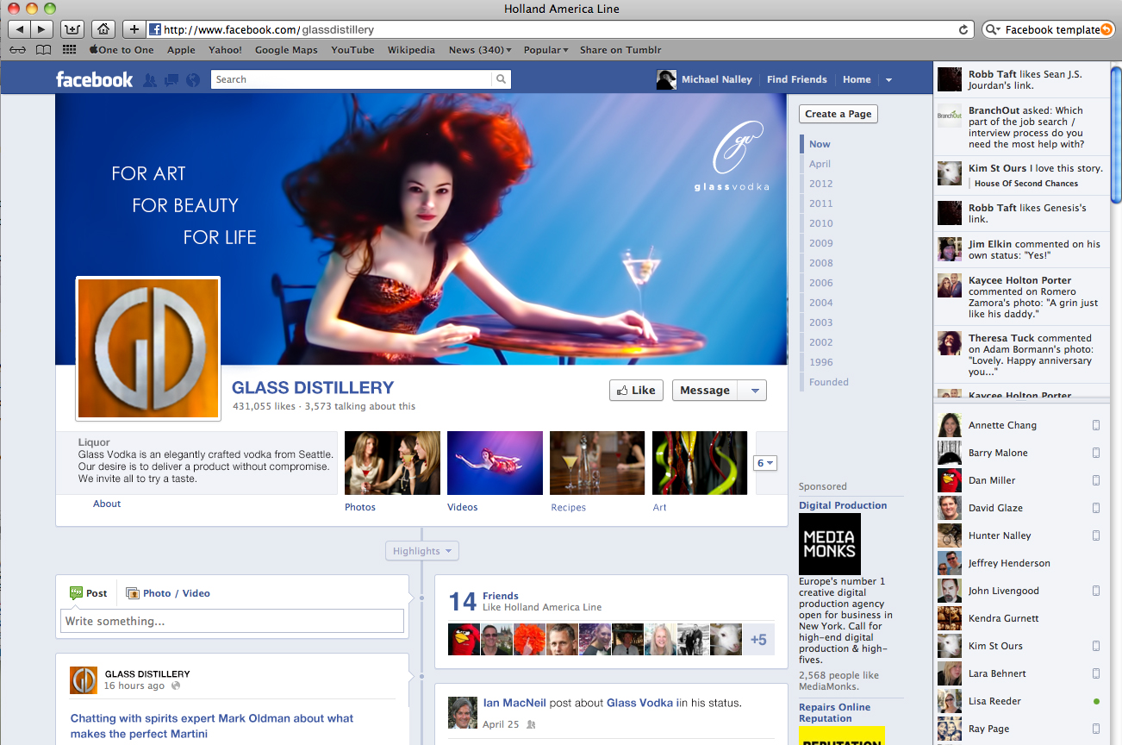Screen dimensions: 1122x745
Task: Reload the page with the refresh icon
Action: [963, 29]
